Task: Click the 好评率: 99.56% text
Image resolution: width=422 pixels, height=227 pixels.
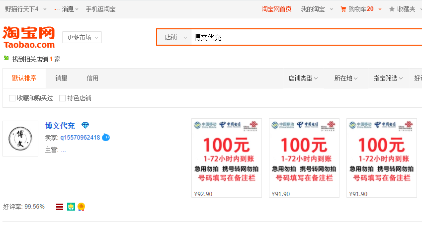Action: [x=24, y=207]
